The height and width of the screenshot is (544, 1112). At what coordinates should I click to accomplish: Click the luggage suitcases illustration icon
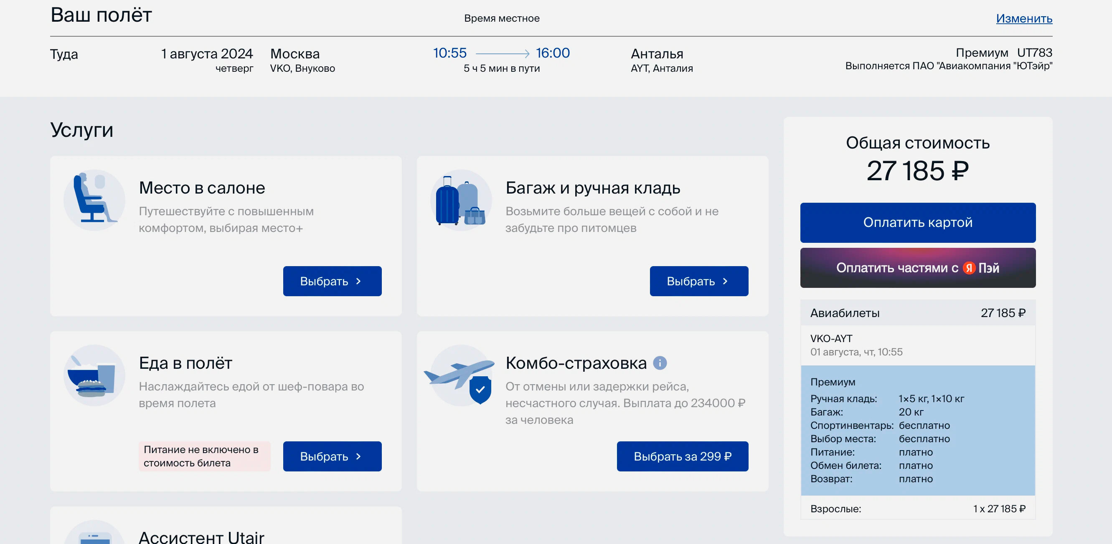[461, 200]
